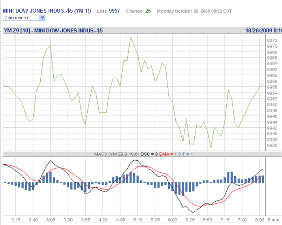Image resolution: width=282 pixels, height=225 pixels.
Task: Click the OSC = 3 readout
Action: click(149, 154)
